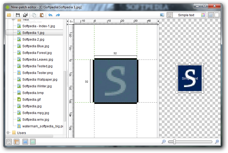Select Softpedia.gif file
The height and width of the screenshot is (153, 228).
31,100
